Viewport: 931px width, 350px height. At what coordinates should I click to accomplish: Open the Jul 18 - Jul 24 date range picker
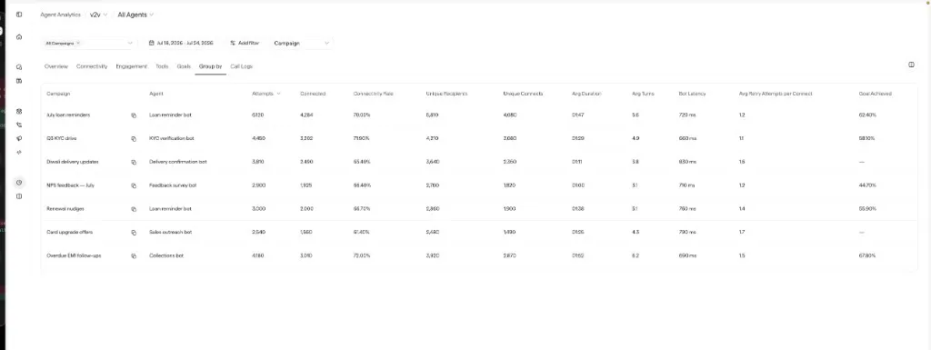(x=182, y=44)
